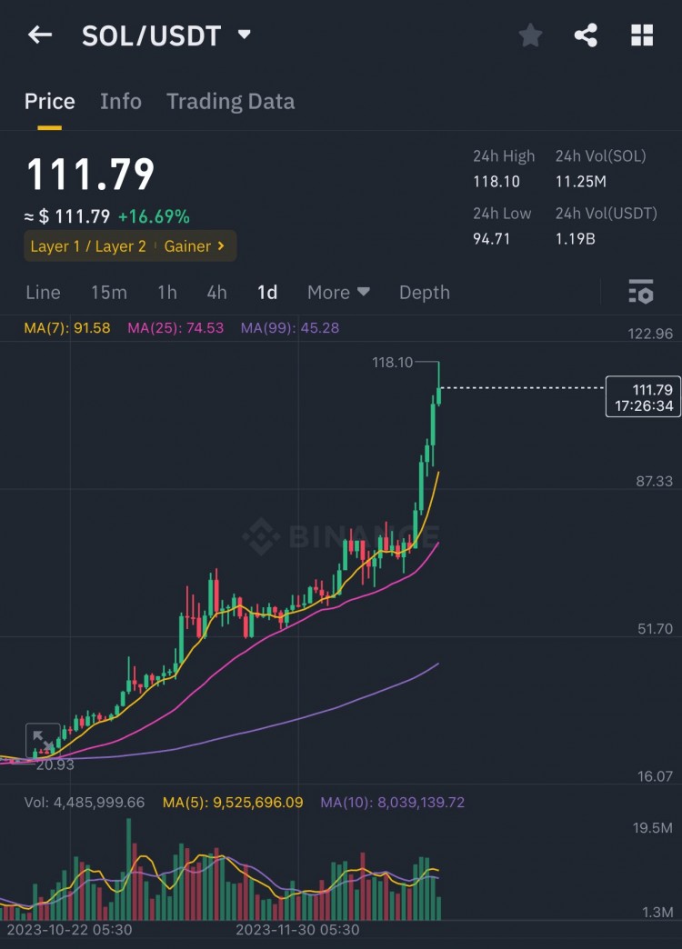
Task: Select the 4h timeframe
Action: (x=216, y=293)
